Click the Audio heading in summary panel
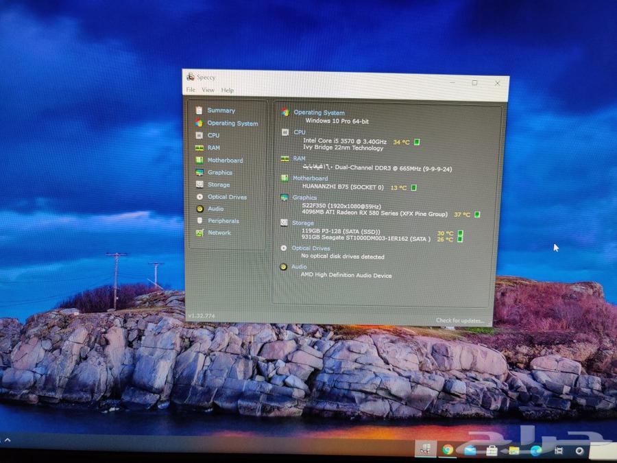Screen dimensions: 617x463 click(x=299, y=267)
